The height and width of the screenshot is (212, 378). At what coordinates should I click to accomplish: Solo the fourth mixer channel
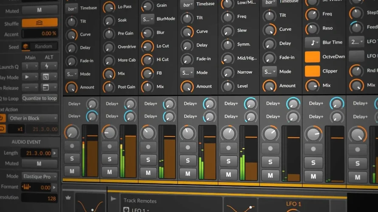188,161
